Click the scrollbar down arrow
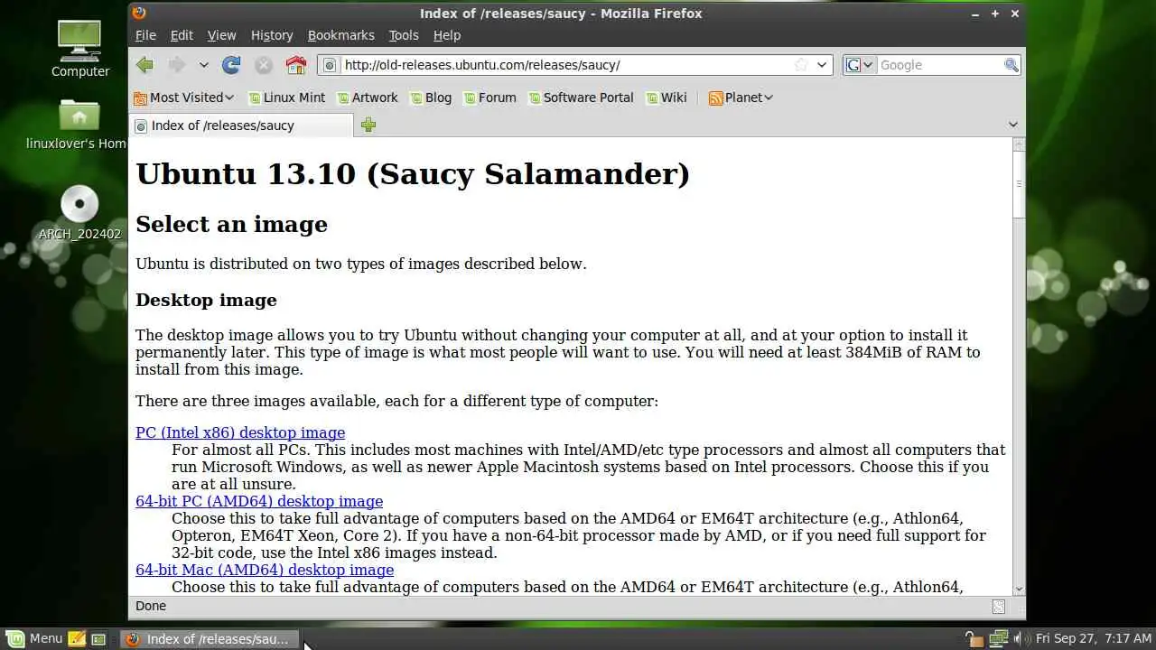The image size is (1156, 650). coord(1019,590)
